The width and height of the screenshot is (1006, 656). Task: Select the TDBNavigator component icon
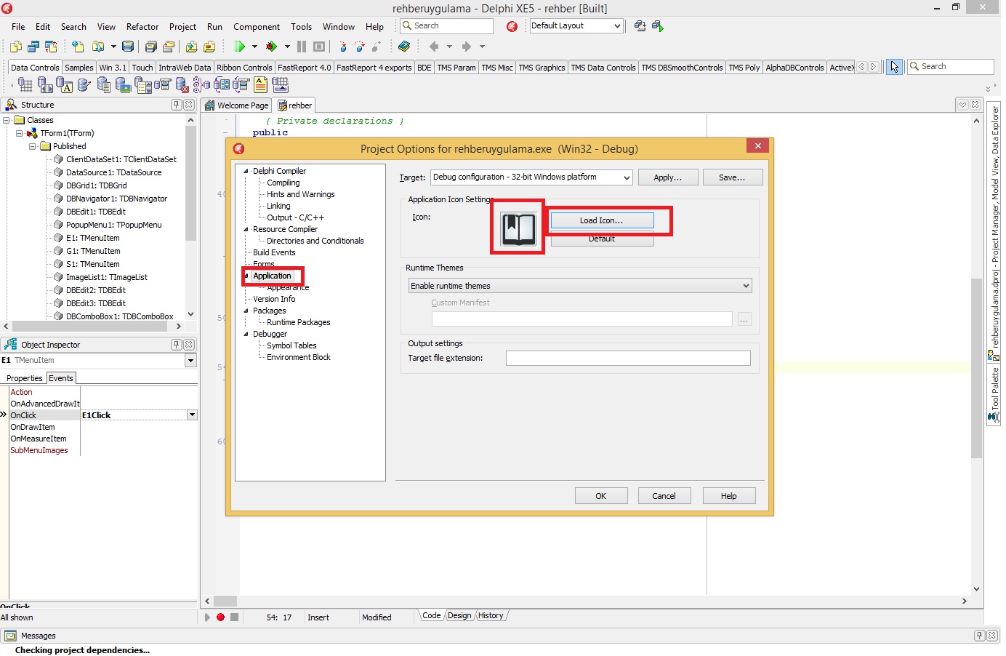pyautogui.click(x=45, y=84)
